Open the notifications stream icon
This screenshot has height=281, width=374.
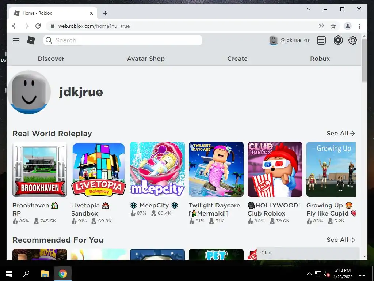(x=321, y=40)
